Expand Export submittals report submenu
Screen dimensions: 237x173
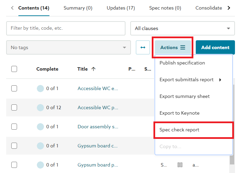click(x=190, y=80)
